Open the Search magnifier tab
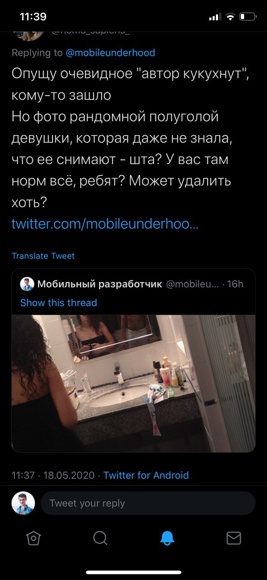The width and height of the screenshot is (267, 580). pyautogui.click(x=100, y=538)
